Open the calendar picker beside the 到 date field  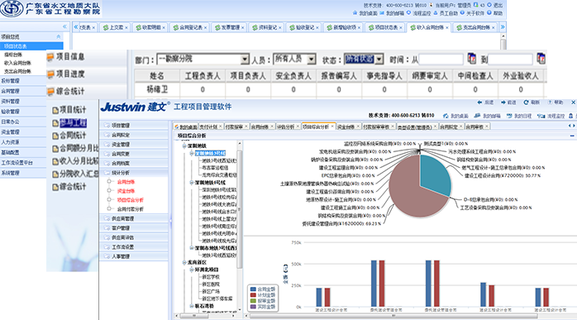tap(541, 59)
